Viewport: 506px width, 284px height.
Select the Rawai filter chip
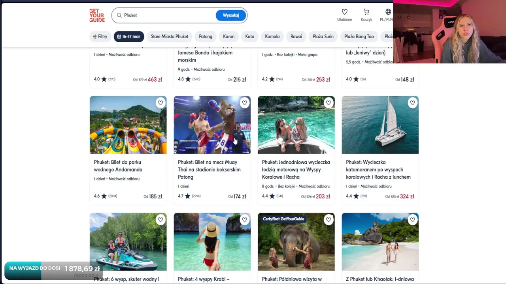296,37
